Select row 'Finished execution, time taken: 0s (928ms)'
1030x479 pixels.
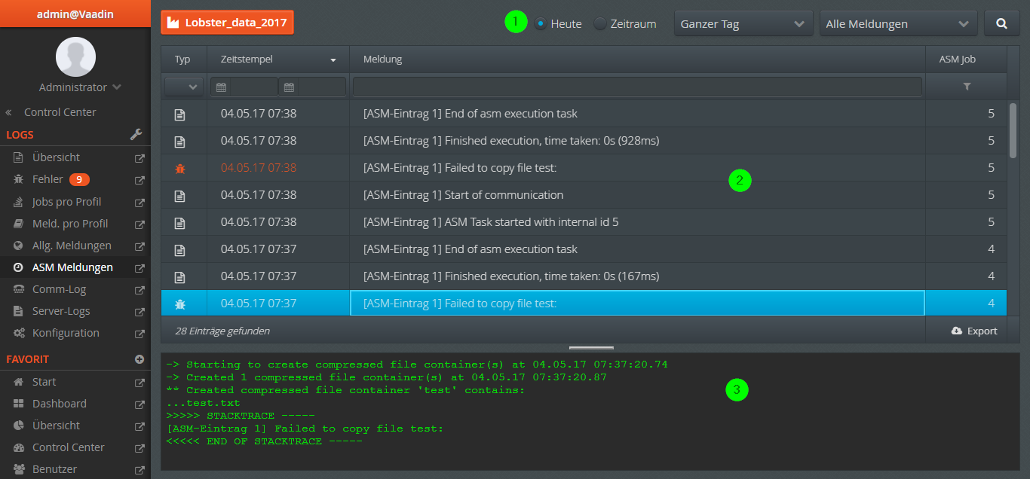(584, 141)
